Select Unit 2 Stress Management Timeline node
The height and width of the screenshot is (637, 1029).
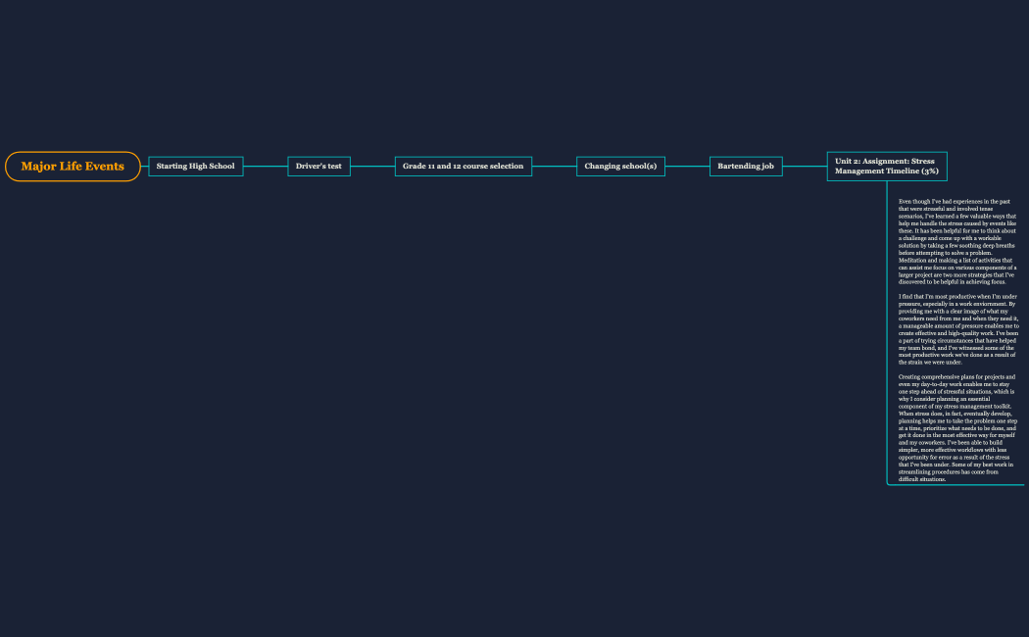pyautogui.click(x=887, y=167)
